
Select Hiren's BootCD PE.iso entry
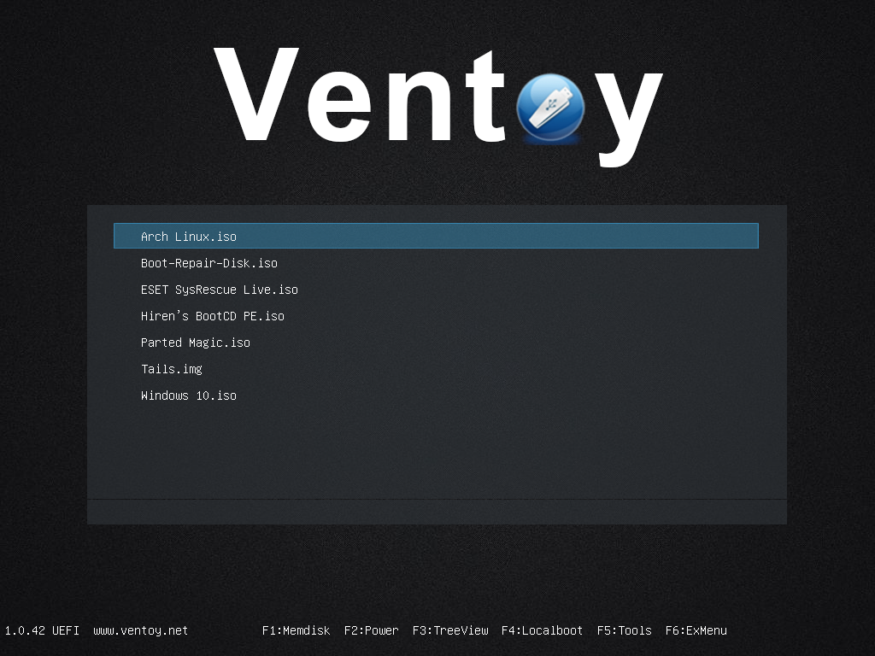[x=212, y=316]
